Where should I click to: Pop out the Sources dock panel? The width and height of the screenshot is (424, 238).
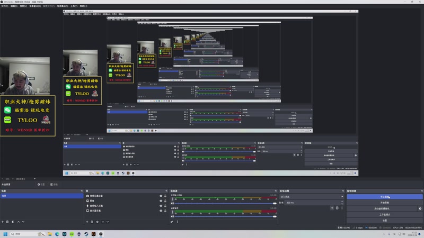[166, 191]
